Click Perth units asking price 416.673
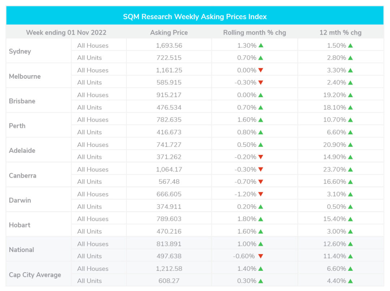The image size is (390, 291). pyautogui.click(x=169, y=132)
